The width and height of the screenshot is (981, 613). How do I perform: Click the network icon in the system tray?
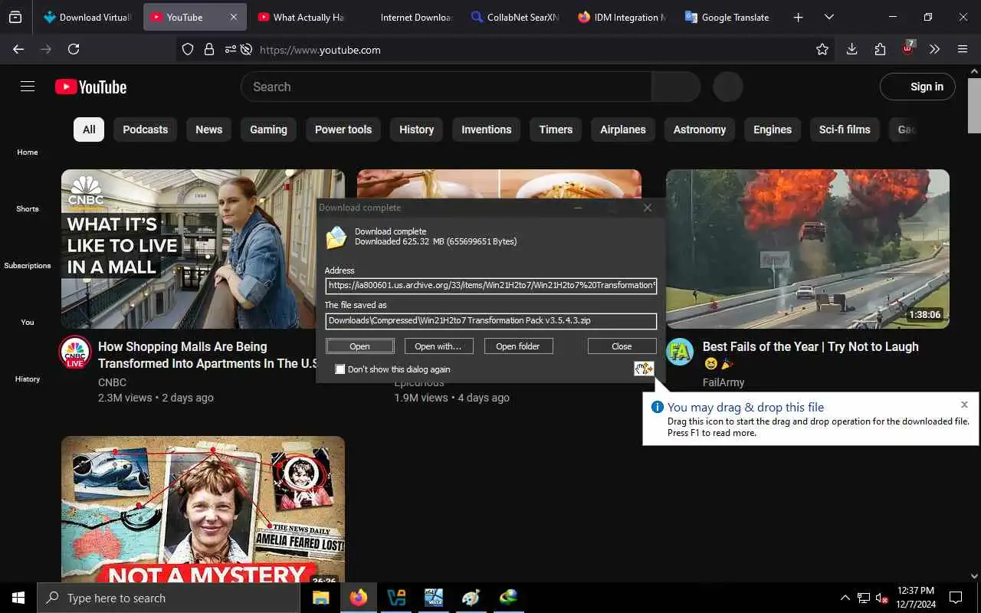[x=863, y=598]
